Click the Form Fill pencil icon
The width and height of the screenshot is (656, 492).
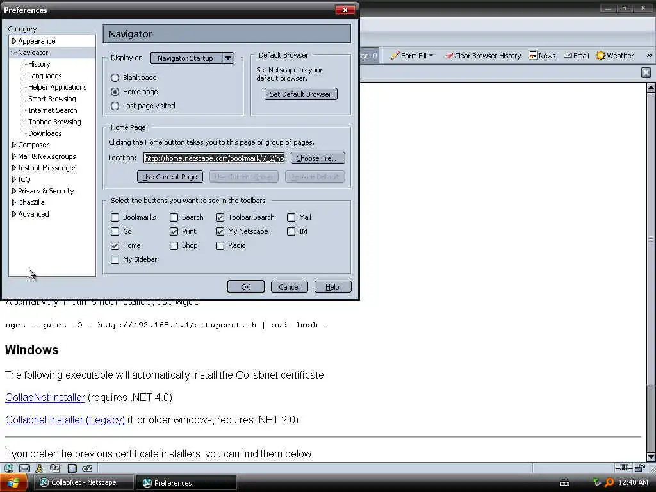pyautogui.click(x=395, y=55)
